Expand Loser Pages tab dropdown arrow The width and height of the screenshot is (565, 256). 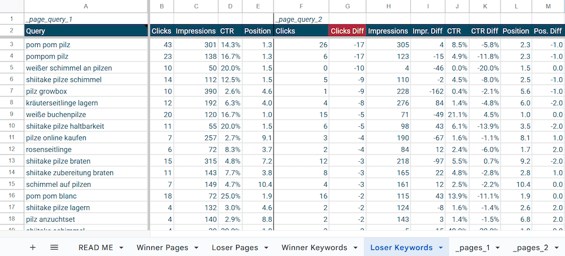[266, 248]
